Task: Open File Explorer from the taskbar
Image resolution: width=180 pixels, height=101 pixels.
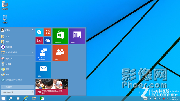Action: (34, 98)
